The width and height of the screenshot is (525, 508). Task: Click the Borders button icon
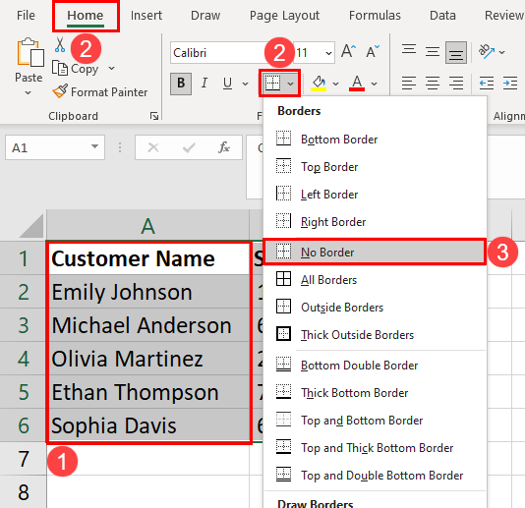(272, 83)
